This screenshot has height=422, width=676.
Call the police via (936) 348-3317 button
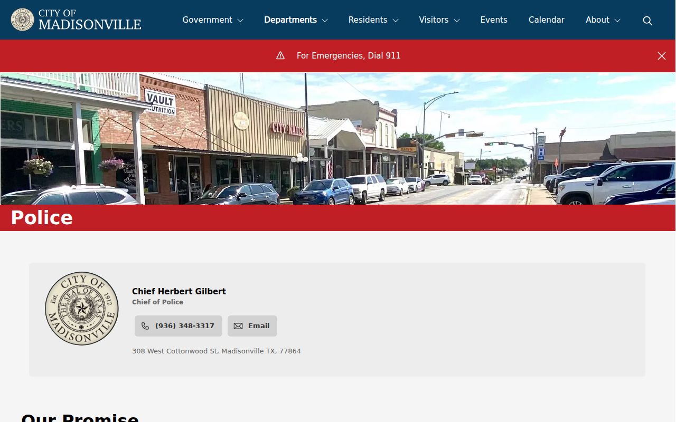(179, 326)
